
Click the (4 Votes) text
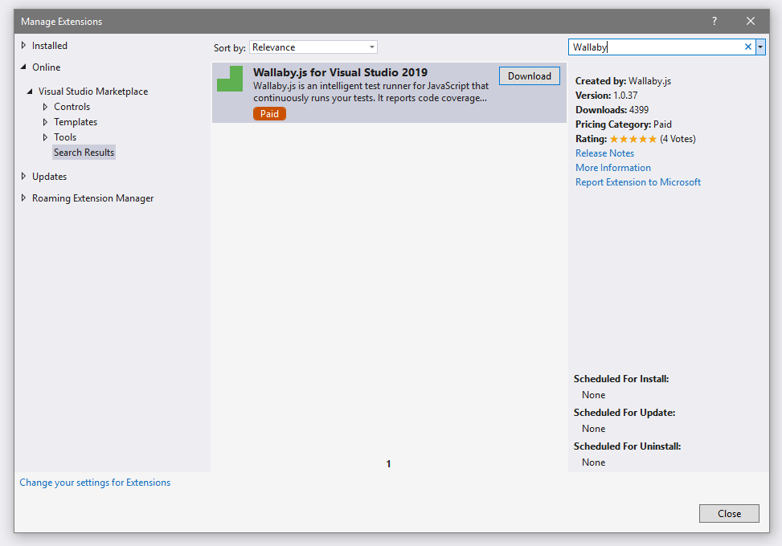coord(678,139)
